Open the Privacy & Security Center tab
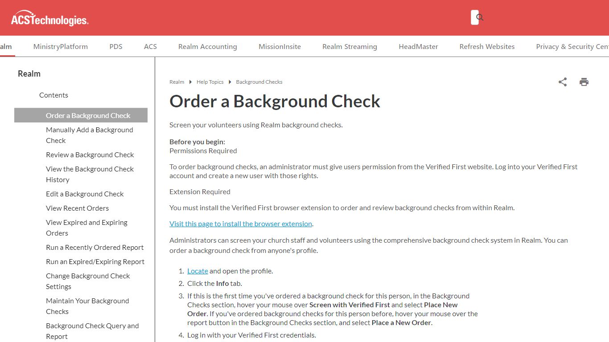Image resolution: width=609 pixels, height=342 pixels. 572,46
